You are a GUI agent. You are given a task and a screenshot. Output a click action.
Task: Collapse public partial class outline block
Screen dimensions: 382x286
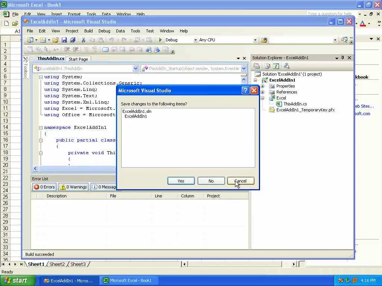pyautogui.click(x=41, y=140)
